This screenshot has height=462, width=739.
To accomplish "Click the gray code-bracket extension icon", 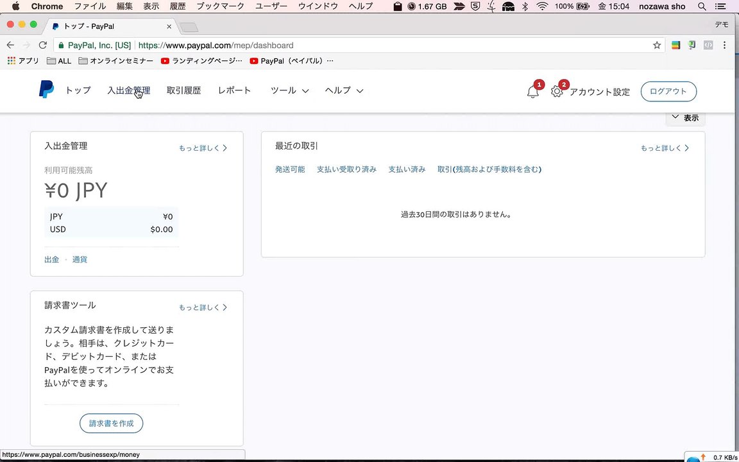I will [708, 46].
